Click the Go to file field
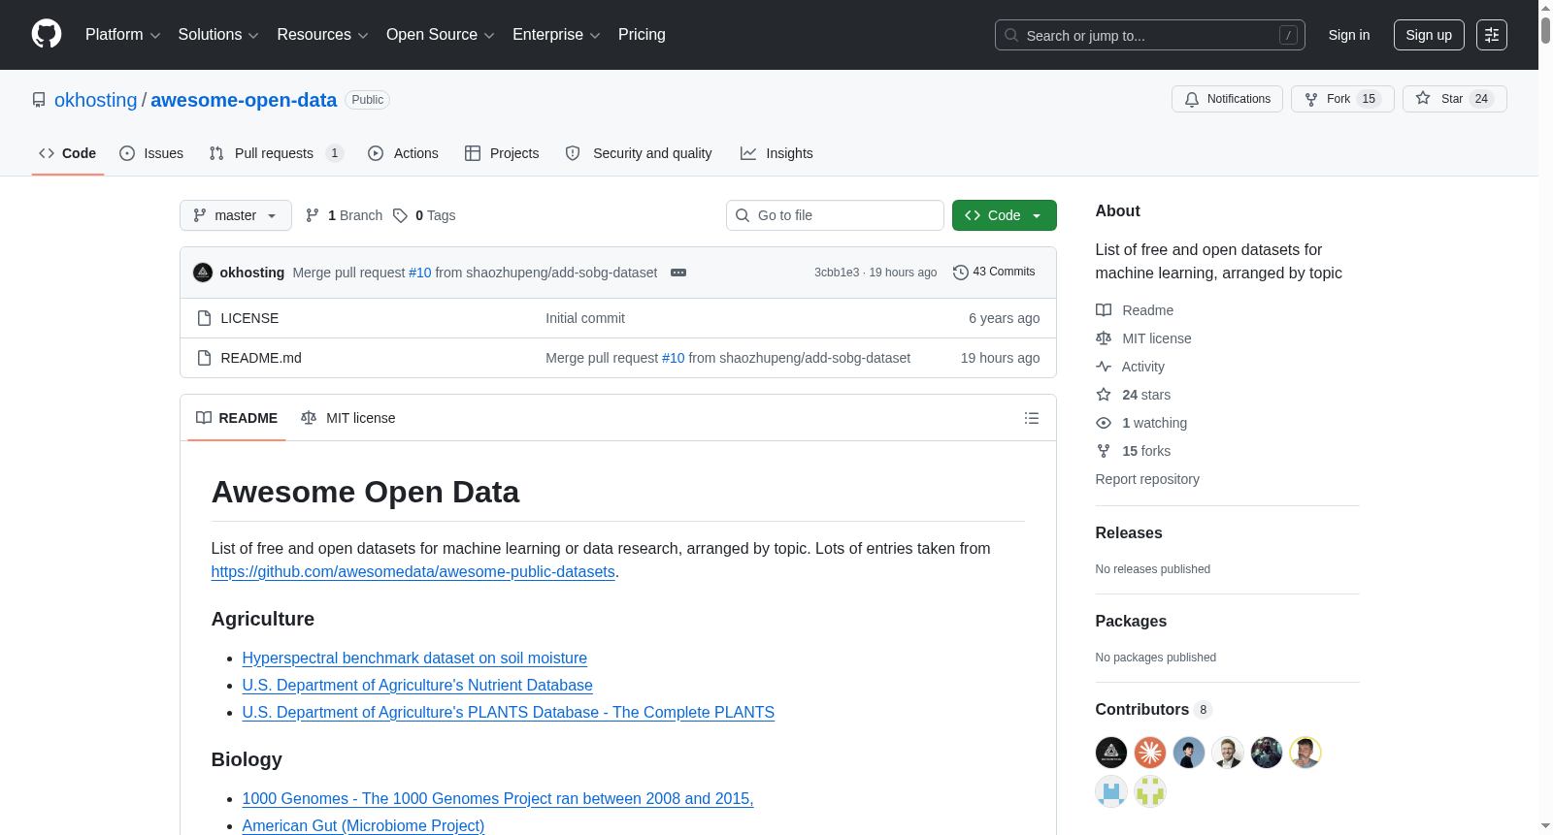This screenshot has height=835, width=1553. (x=835, y=215)
